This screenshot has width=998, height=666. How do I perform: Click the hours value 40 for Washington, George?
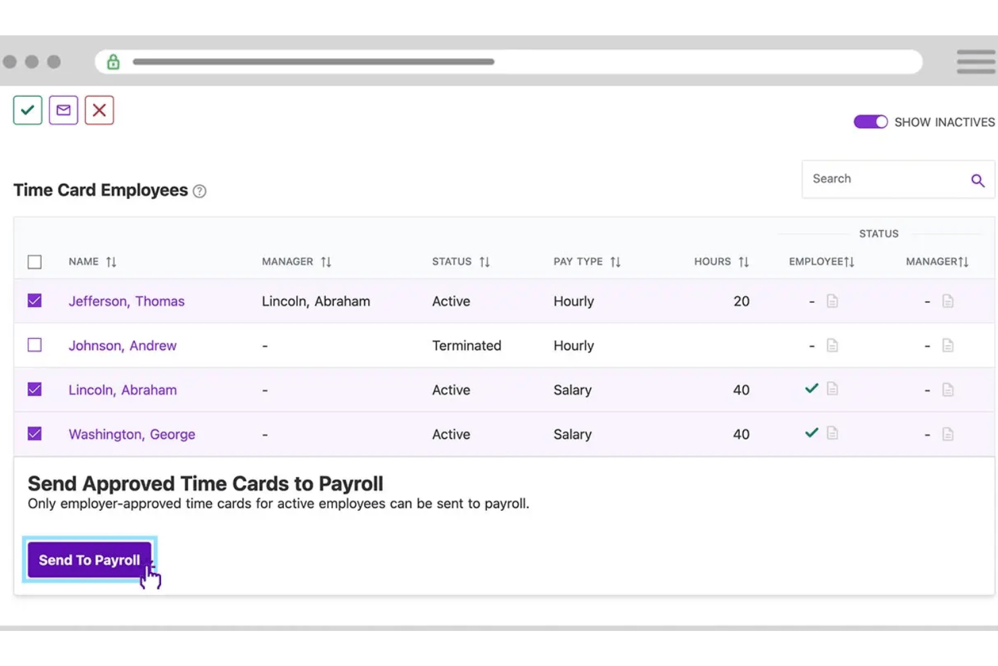(x=741, y=435)
